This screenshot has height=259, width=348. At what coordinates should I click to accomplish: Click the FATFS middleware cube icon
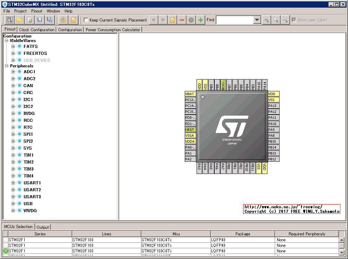(19, 46)
